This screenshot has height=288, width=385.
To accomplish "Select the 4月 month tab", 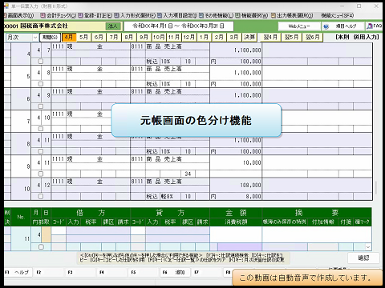I will click(69, 38).
